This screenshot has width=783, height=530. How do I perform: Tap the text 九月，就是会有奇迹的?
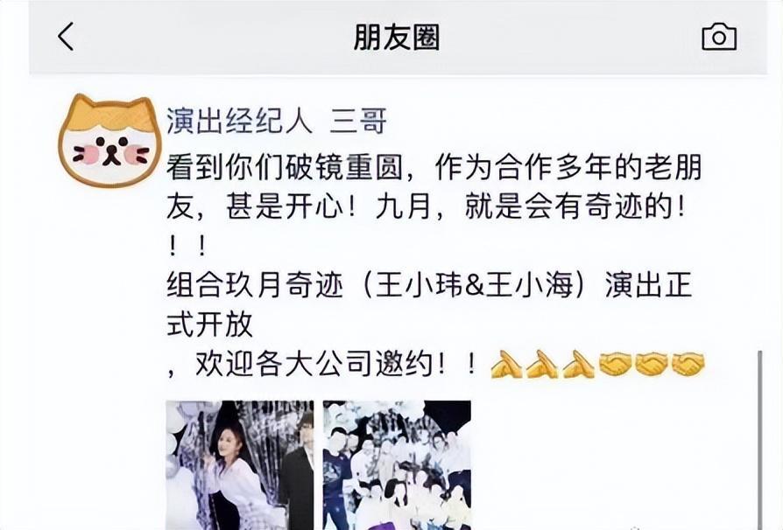click(524, 206)
